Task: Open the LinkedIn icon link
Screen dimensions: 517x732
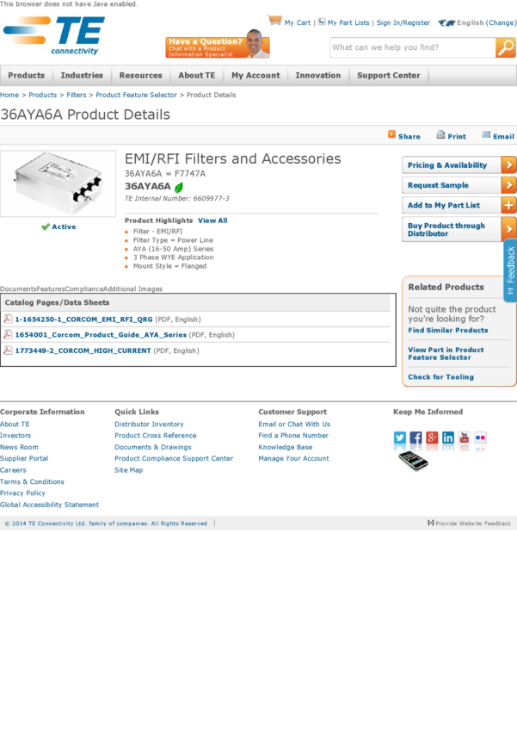Action: coord(448,438)
